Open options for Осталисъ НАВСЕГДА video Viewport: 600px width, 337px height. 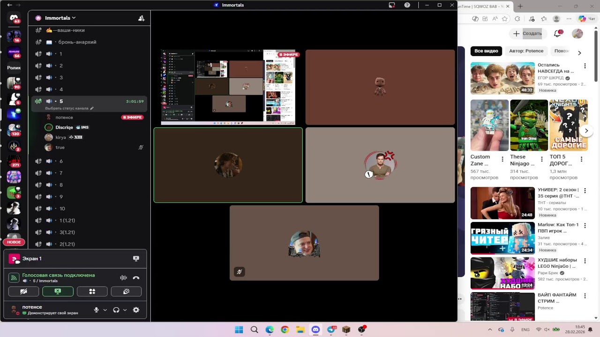coord(585,66)
